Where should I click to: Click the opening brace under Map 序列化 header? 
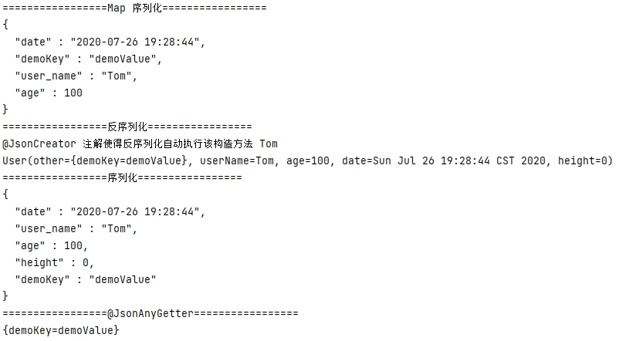tap(6, 25)
